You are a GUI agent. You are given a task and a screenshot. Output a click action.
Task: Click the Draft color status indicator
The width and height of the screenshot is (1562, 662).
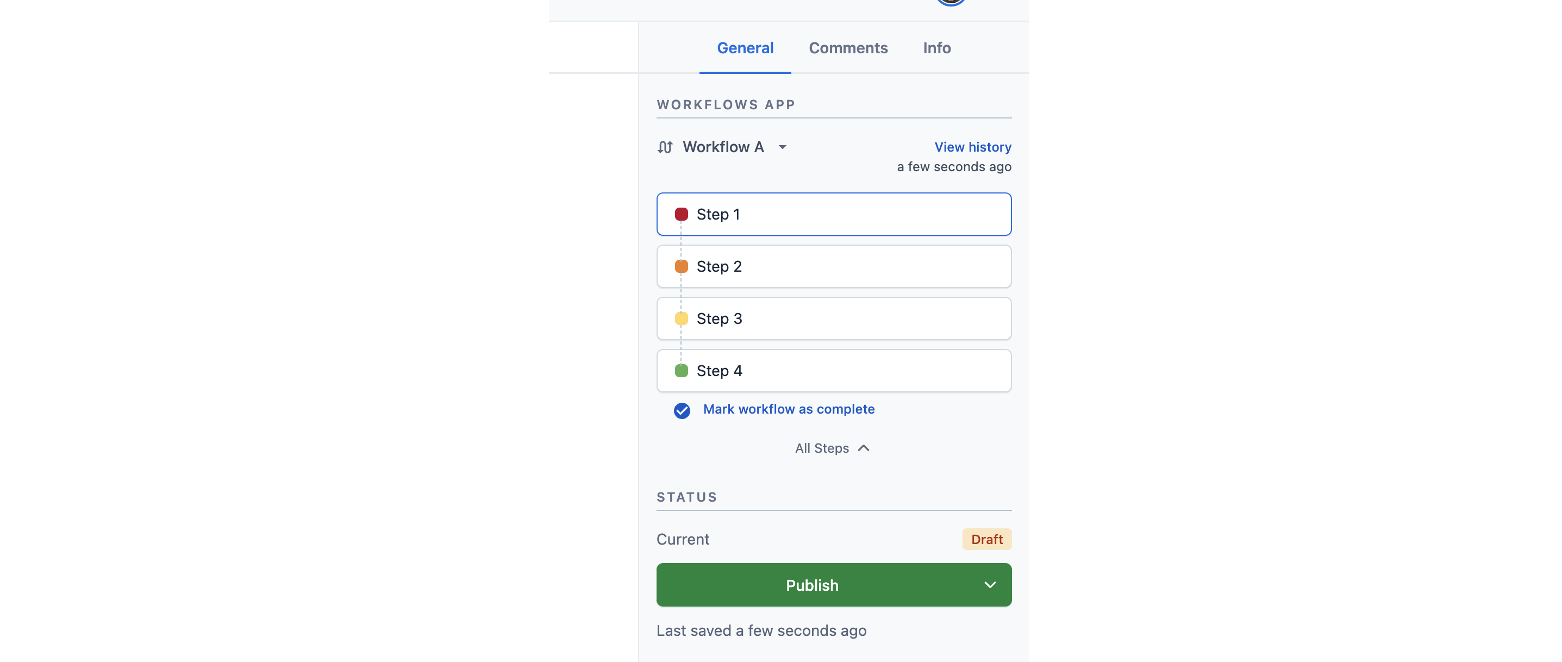(x=986, y=539)
